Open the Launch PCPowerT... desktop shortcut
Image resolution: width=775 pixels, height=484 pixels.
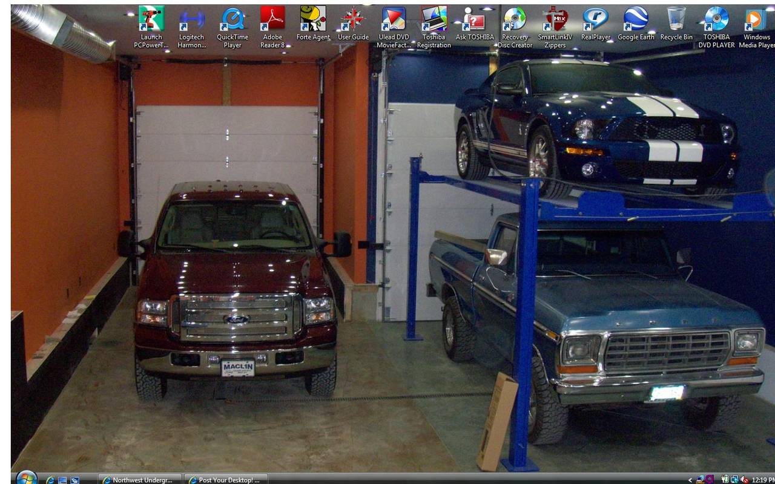pos(151,27)
